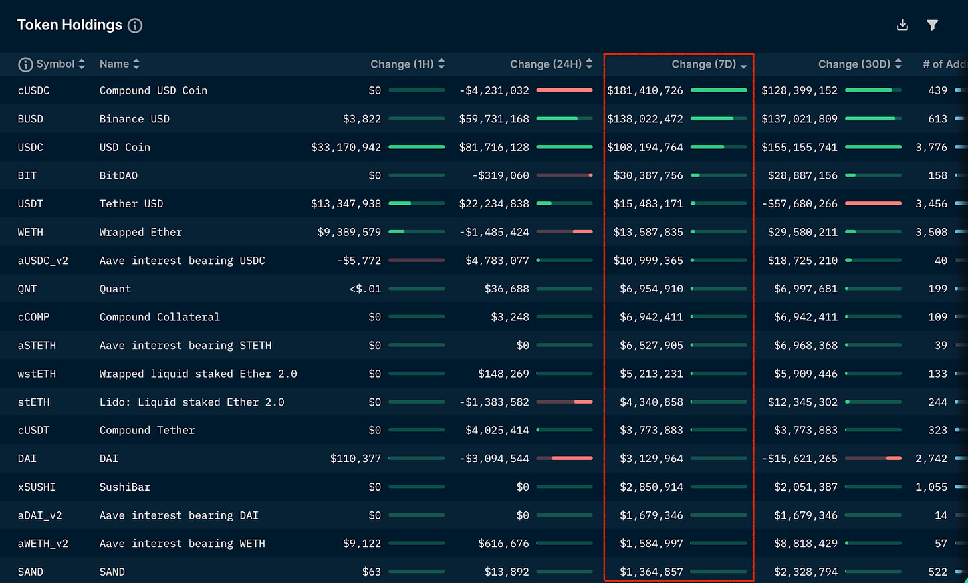
Task: Click the Compound USD Coin name
Action: pyautogui.click(x=154, y=91)
